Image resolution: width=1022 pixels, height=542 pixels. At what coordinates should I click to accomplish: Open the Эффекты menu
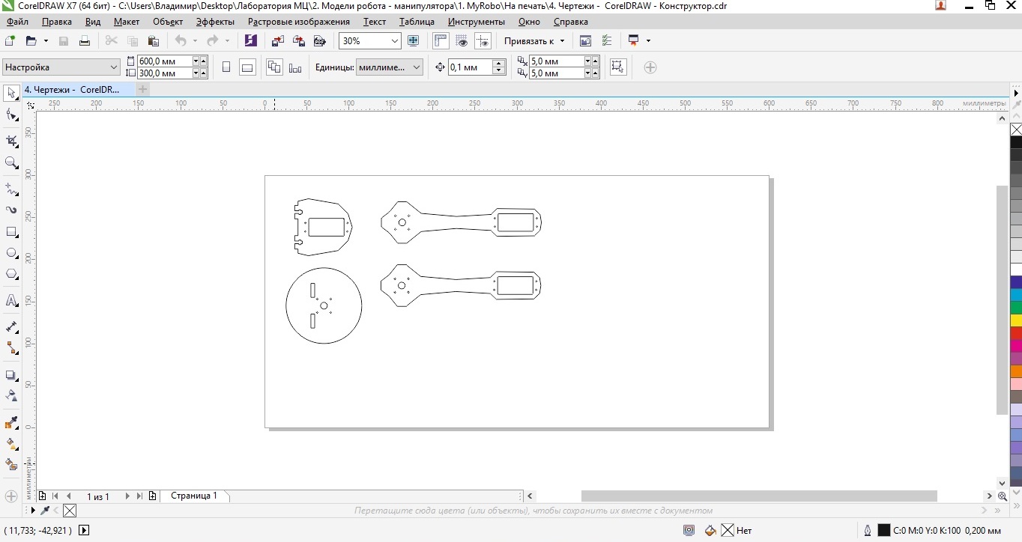215,22
